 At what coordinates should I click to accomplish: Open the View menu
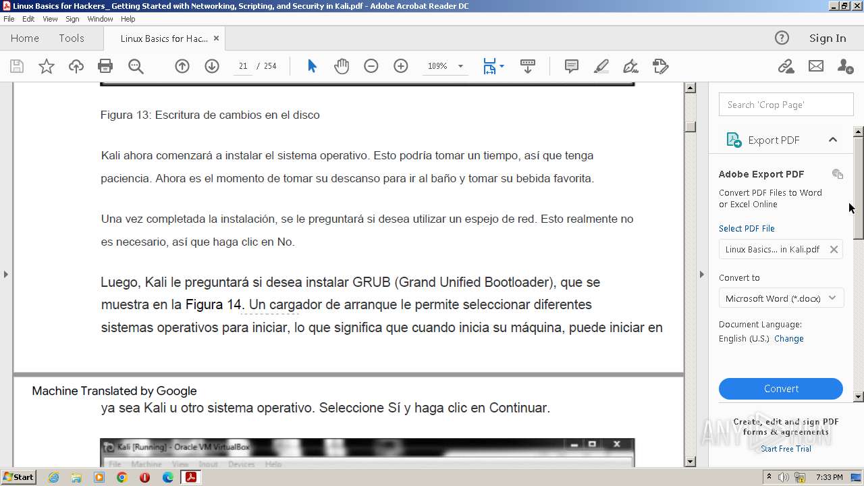coord(51,19)
